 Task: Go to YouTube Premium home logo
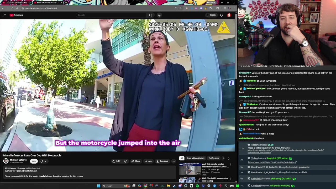point(16,15)
